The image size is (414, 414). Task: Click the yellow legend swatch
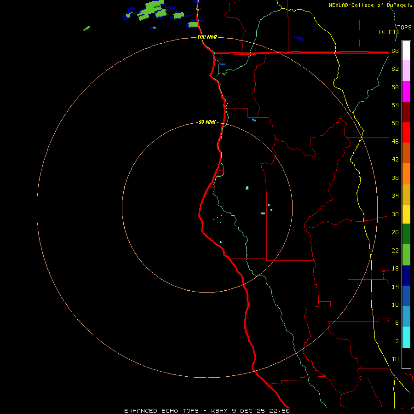406,214
